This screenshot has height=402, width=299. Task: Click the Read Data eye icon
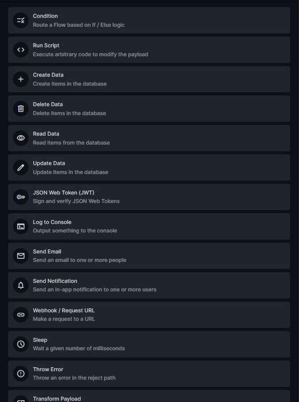(21, 138)
